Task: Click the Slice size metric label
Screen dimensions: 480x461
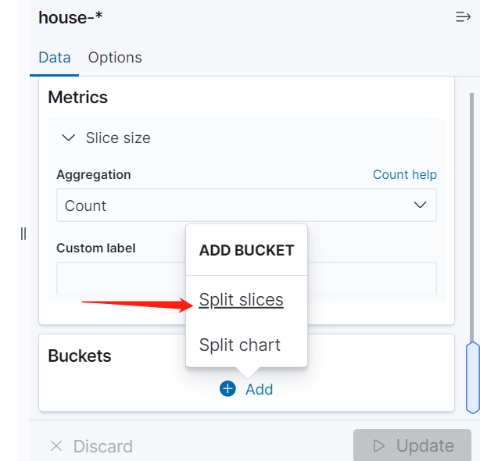Action: pos(118,138)
